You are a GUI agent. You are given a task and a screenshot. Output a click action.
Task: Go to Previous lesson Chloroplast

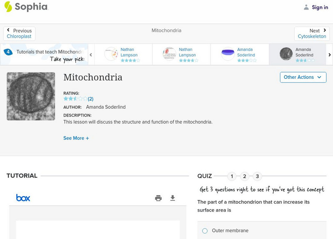[19, 33]
